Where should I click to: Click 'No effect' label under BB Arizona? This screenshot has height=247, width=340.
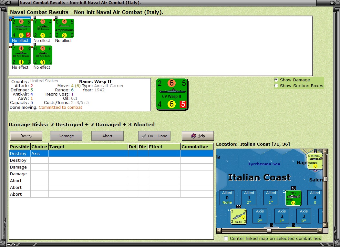[42, 41]
